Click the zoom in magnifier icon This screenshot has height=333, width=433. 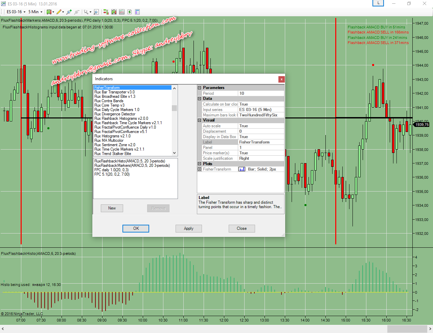click(x=69, y=12)
